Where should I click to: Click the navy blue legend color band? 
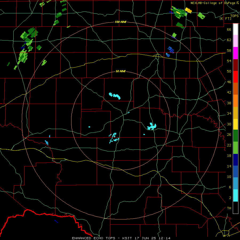[x=235, y=160]
